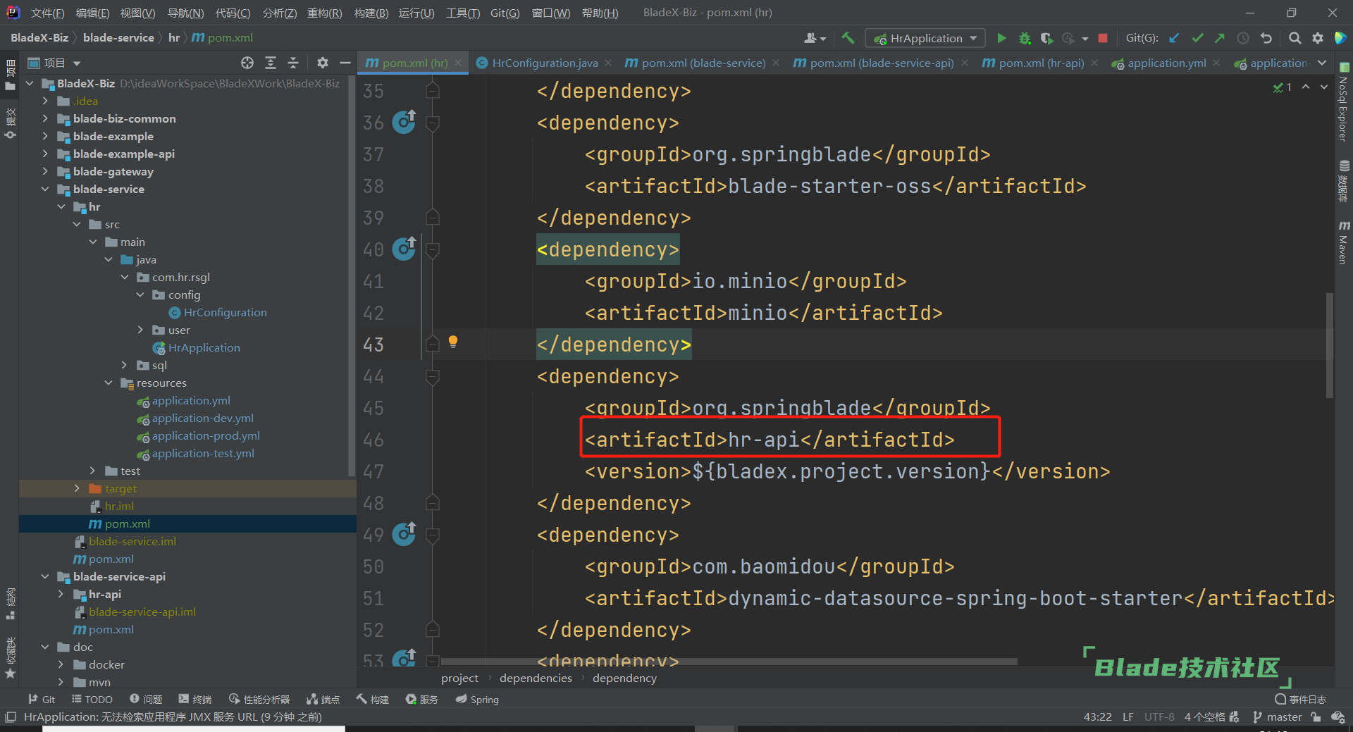1353x732 pixels.
Task: Open project panel options gear
Action: pos(323,63)
